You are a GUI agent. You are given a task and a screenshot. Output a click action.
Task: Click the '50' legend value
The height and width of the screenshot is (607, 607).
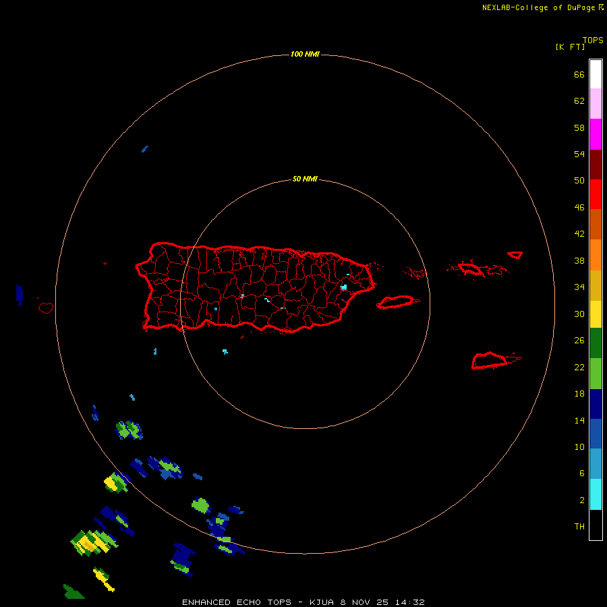(579, 181)
